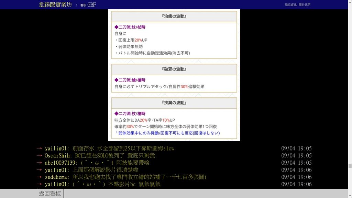Screen dimensions: 352x198
Task: Open the 聯絡資訊 link
Action: 290,5
